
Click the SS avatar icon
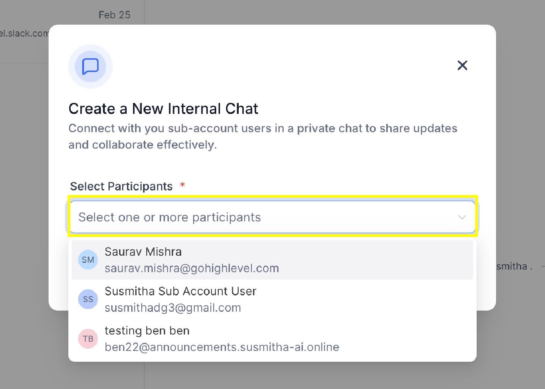pos(88,299)
